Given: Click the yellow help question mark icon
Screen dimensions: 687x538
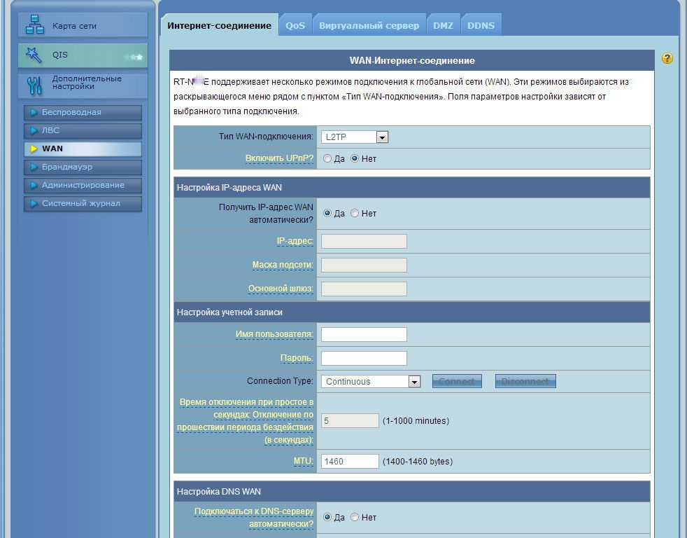Looking at the screenshot, I should (x=667, y=59).
